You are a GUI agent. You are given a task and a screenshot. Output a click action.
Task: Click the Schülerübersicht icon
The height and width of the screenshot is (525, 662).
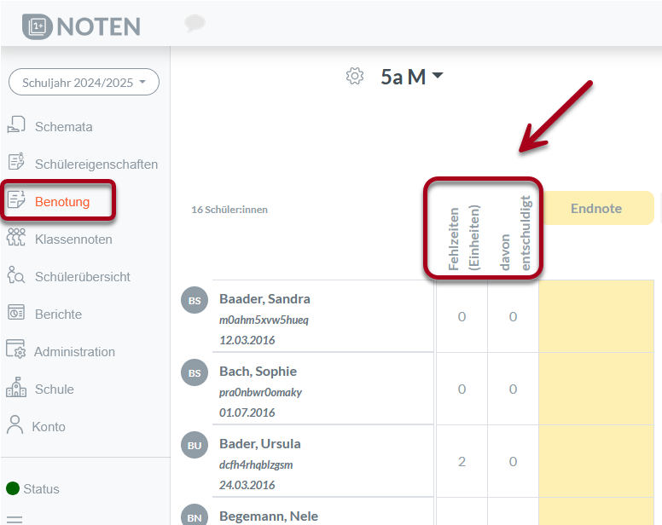pos(16,275)
